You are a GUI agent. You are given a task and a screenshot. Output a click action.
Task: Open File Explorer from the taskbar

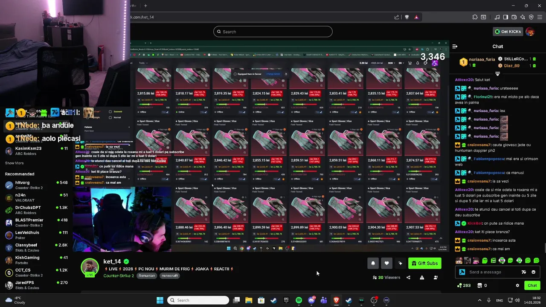(x=249, y=300)
